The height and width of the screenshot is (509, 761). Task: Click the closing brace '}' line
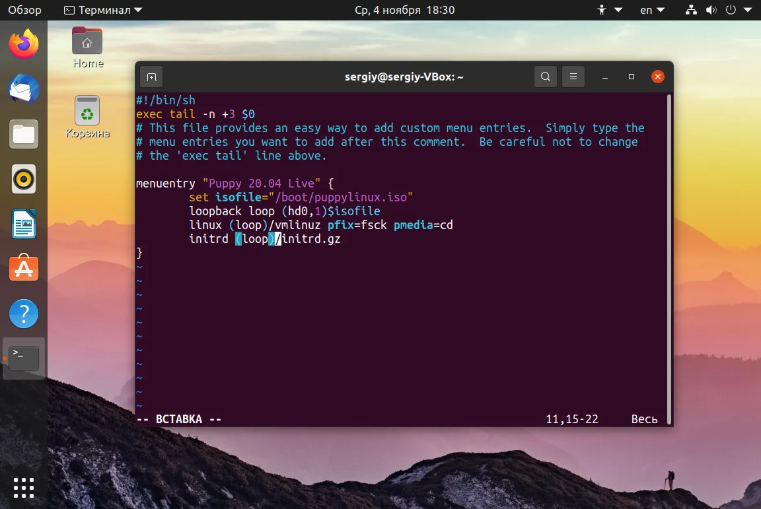click(139, 253)
